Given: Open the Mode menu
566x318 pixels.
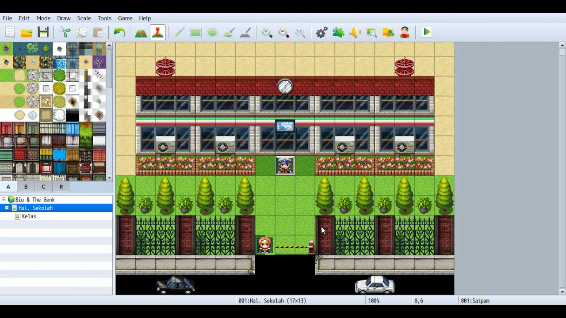Looking at the screenshot, I should tap(43, 18).
